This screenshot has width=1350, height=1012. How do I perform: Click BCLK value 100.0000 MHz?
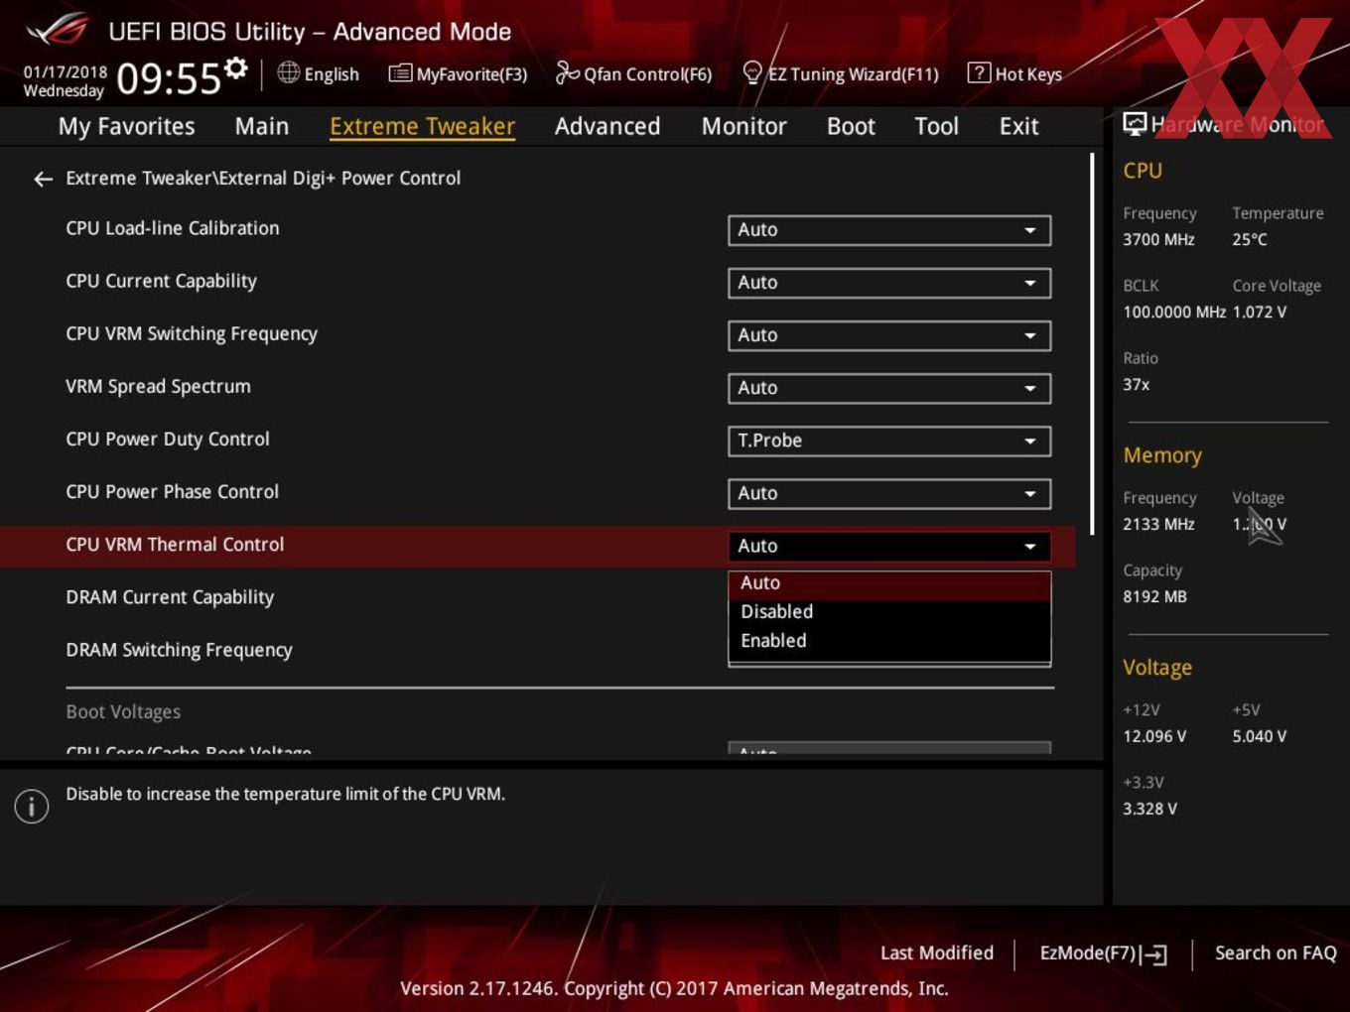point(1174,312)
